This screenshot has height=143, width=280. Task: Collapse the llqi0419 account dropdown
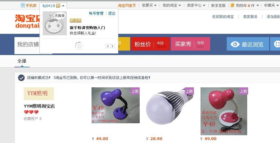[63, 6]
